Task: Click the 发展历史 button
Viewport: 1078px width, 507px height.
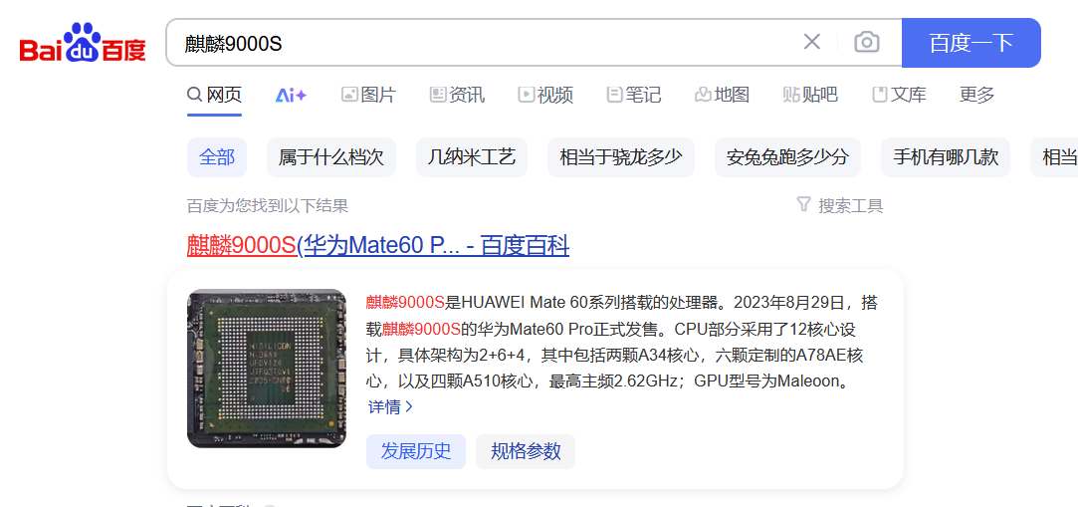Action: point(416,451)
